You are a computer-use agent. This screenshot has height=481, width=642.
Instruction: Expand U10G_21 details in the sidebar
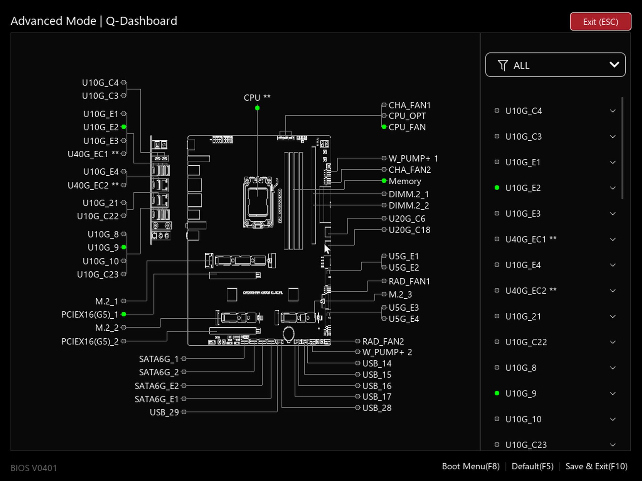(x=613, y=316)
